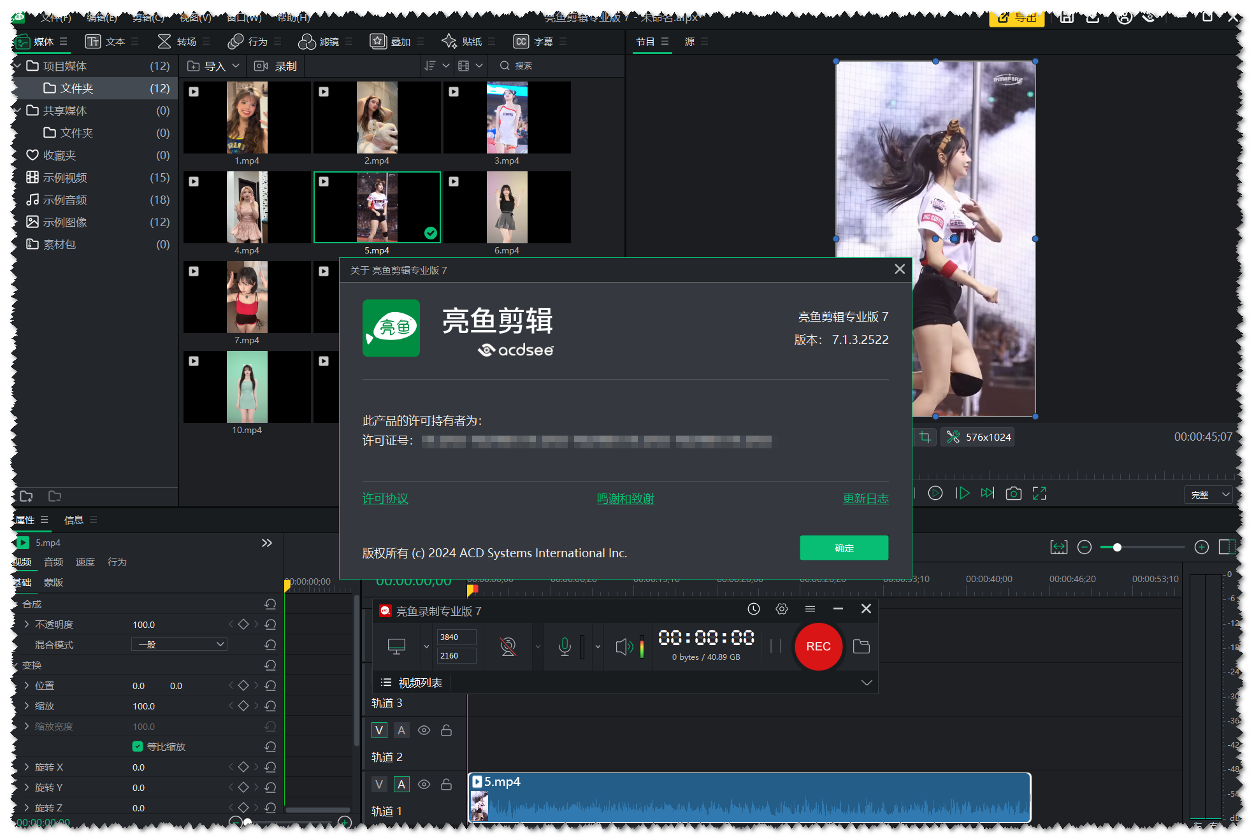Click the REC button in recorder

818,646
